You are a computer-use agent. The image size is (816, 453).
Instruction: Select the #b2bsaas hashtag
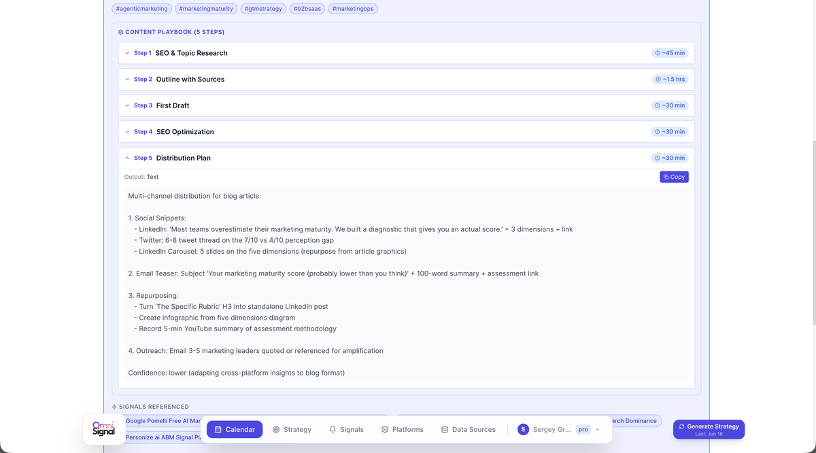click(x=307, y=9)
